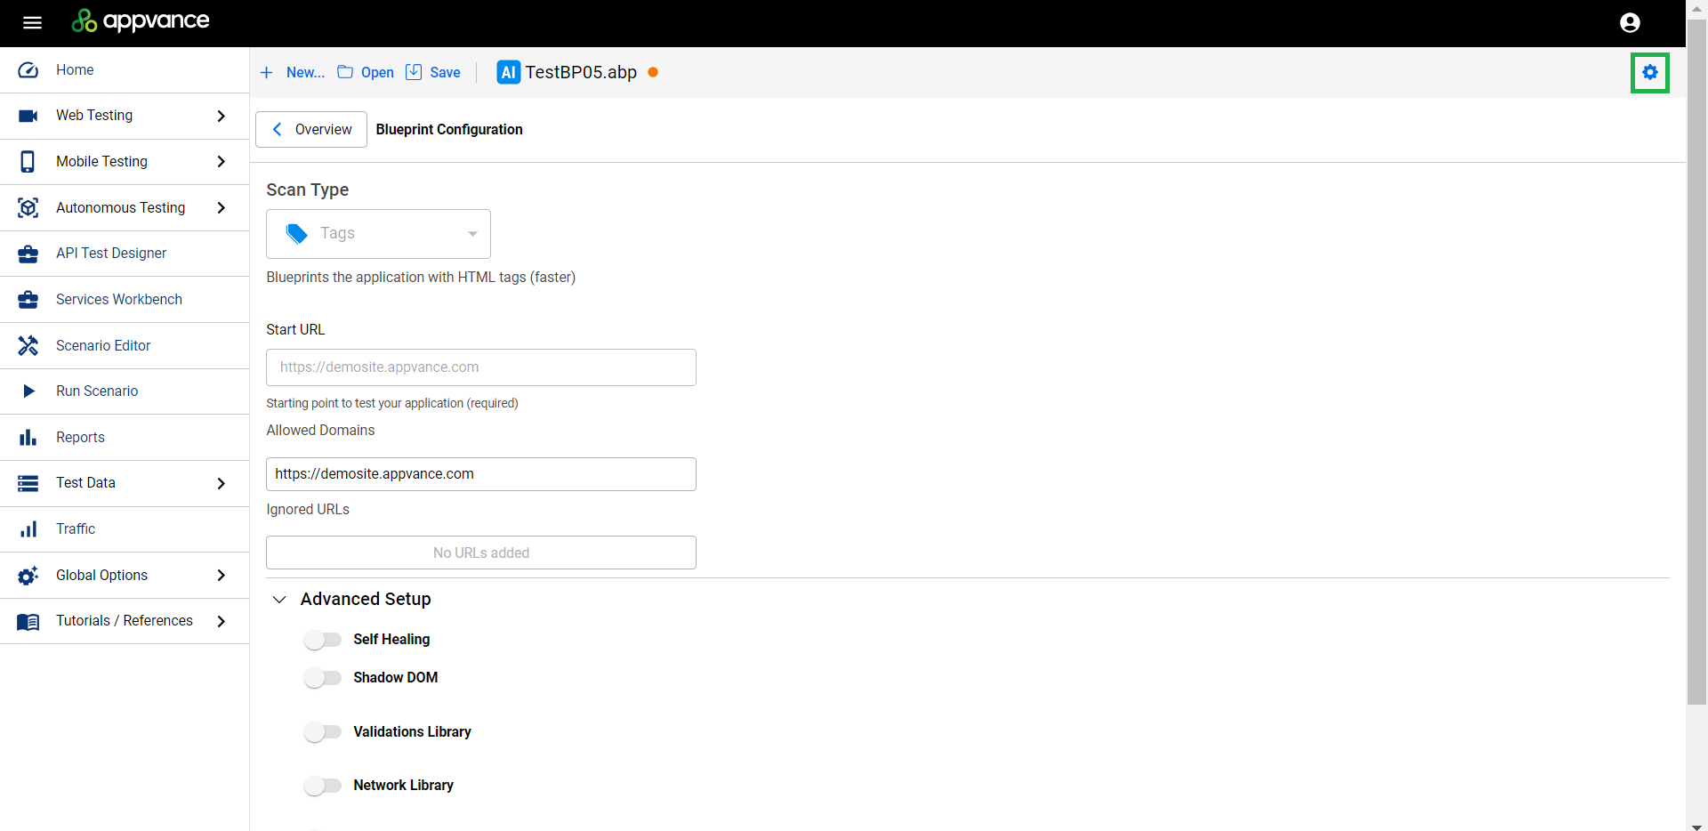The width and height of the screenshot is (1708, 831).
Task: Open the Scan Type Tags dropdown
Action: [x=378, y=234]
